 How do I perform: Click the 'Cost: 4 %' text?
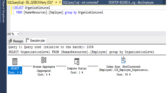(x=44, y=74)
